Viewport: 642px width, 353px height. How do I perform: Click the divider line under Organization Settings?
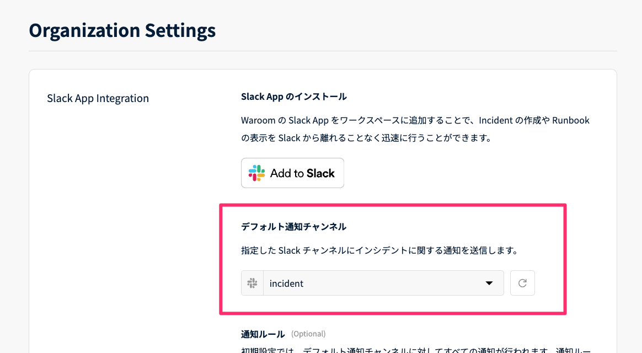(323, 51)
